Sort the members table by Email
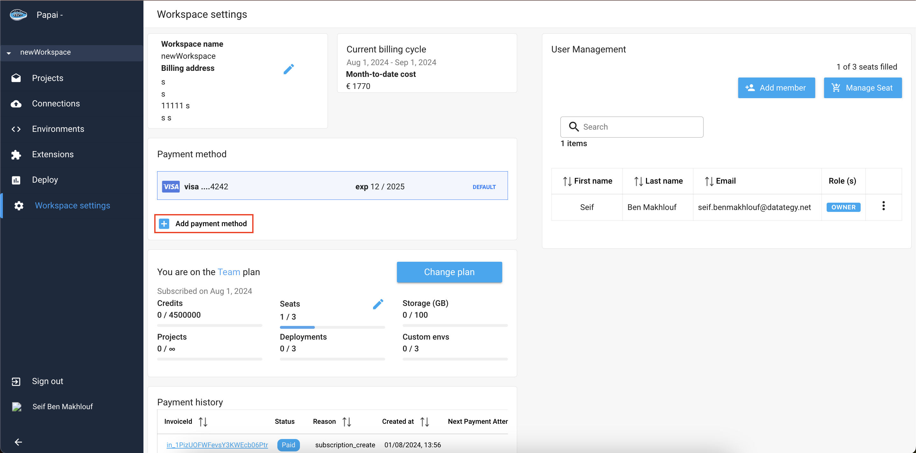This screenshot has width=916, height=453. point(709,181)
